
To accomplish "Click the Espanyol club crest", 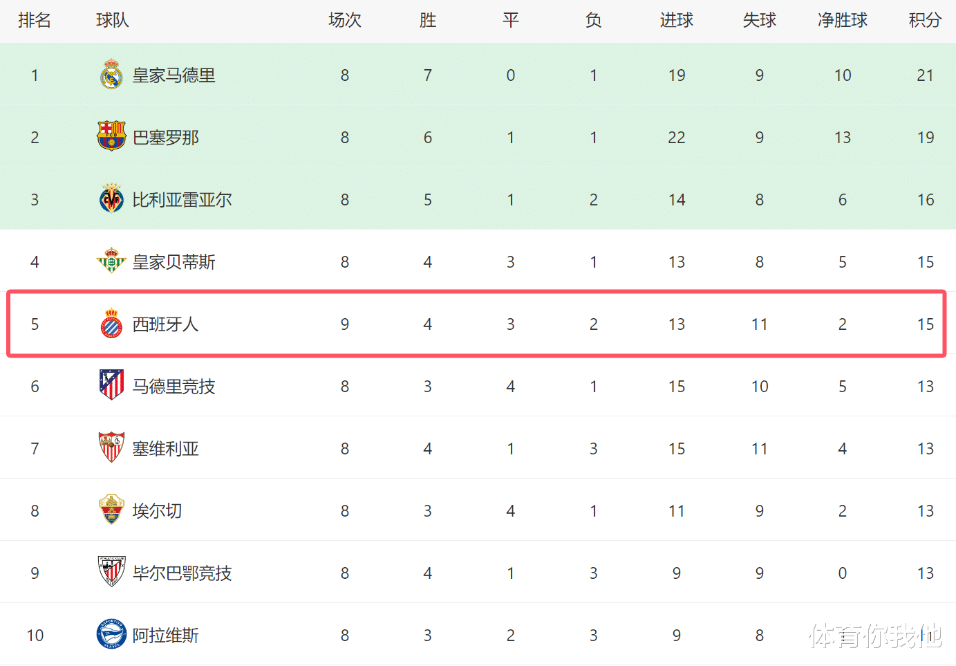I will [111, 324].
